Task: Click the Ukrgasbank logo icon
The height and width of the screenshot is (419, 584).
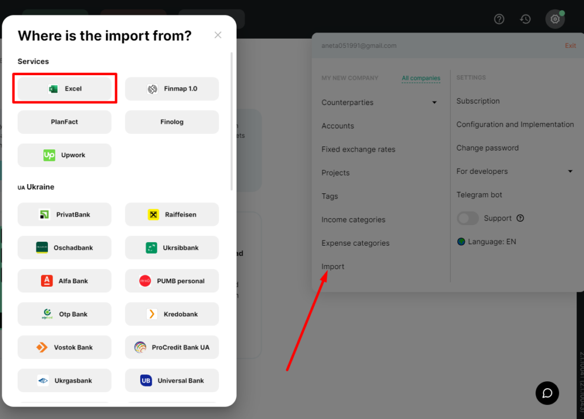Action: (x=43, y=381)
